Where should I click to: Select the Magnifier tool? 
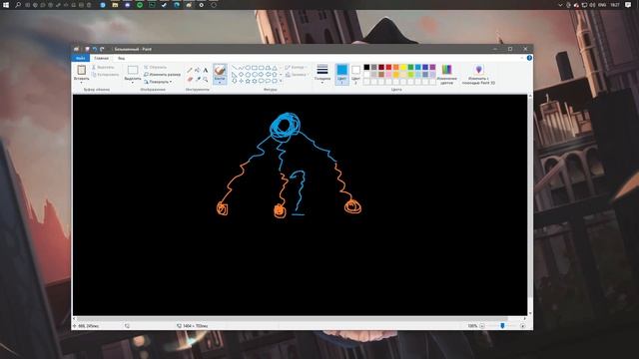point(206,79)
